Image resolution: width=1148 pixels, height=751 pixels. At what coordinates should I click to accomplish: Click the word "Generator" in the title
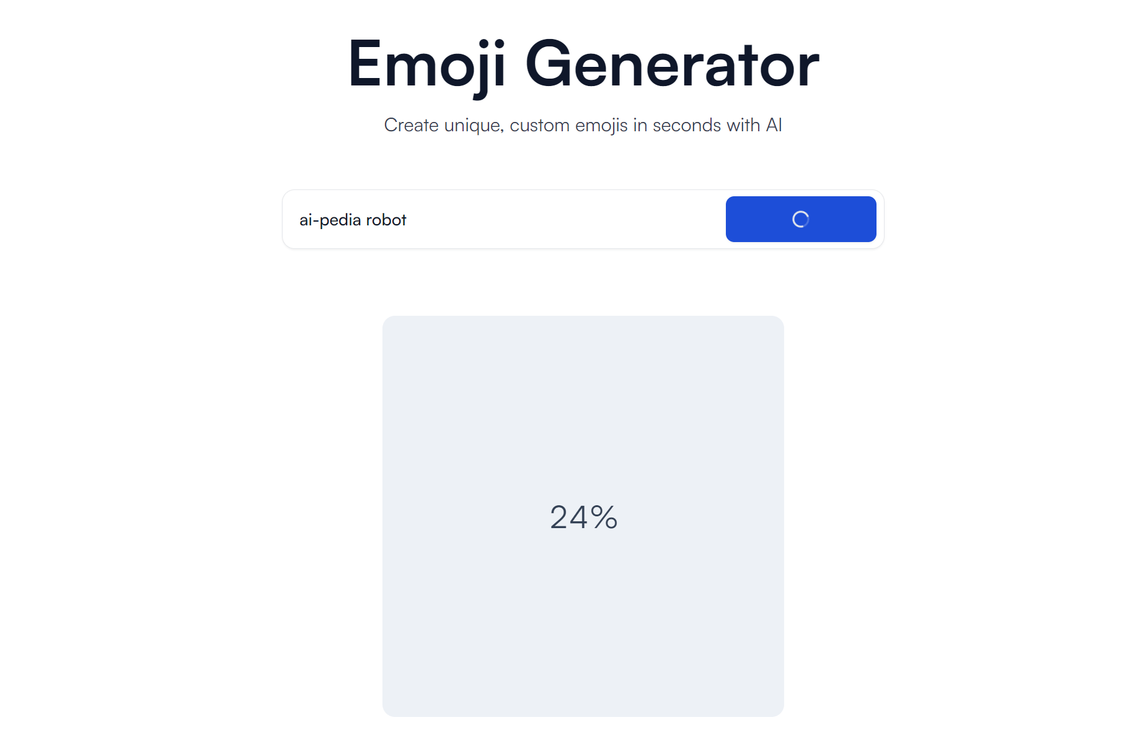click(x=672, y=64)
